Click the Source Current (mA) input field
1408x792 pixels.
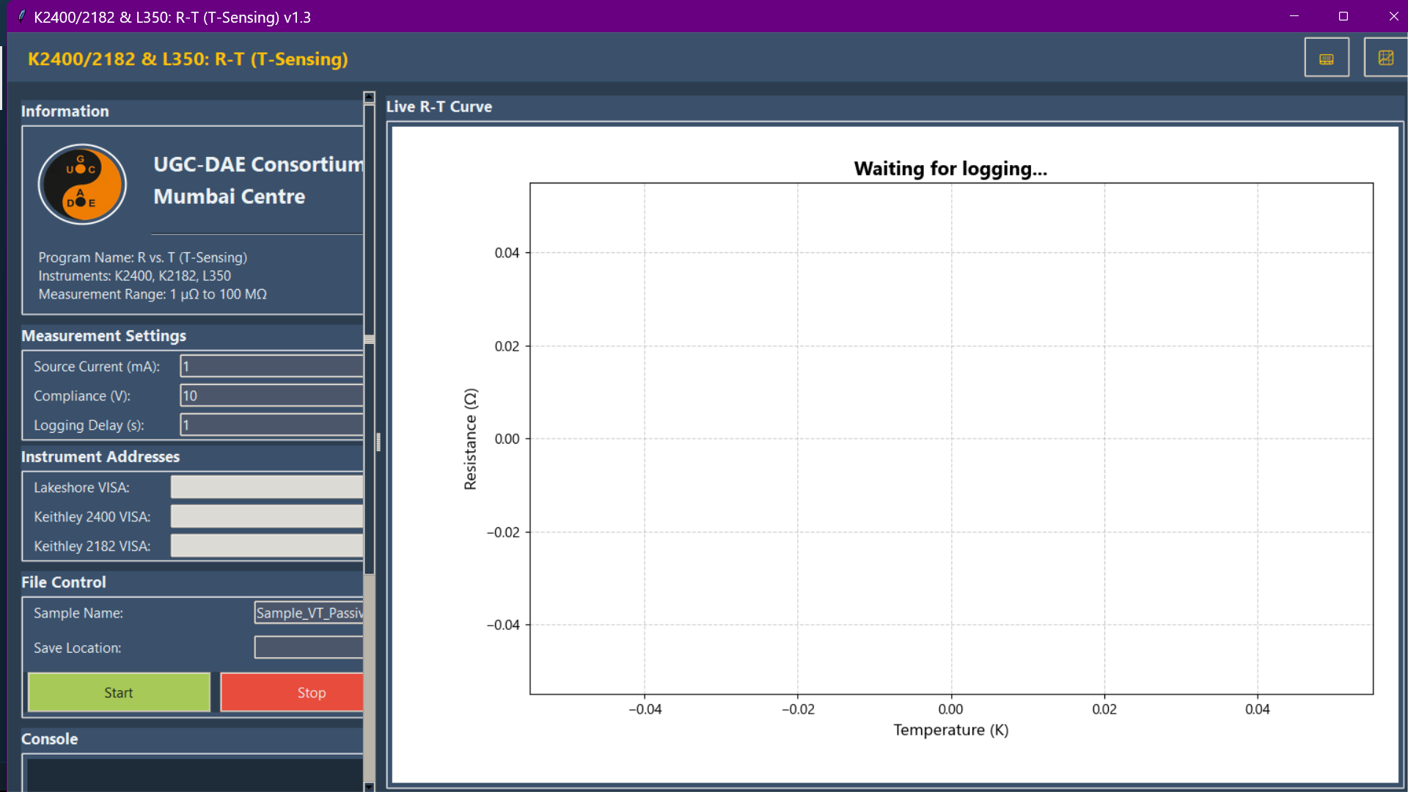pos(271,366)
